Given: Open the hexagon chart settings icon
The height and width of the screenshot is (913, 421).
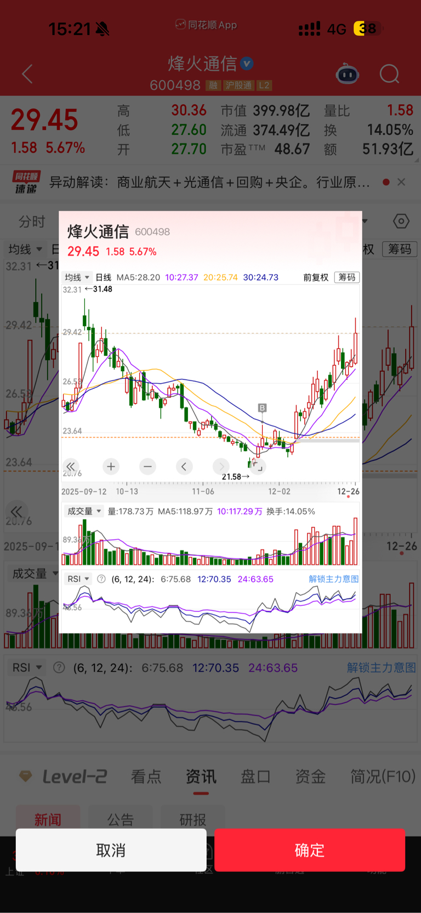Looking at the screenshot, I should click(401, 221).
